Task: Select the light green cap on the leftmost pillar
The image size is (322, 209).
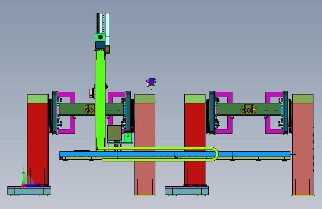Action: pyautogui.click(x=38, y=99)
